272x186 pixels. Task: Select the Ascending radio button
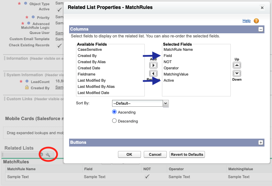point(114,112)
